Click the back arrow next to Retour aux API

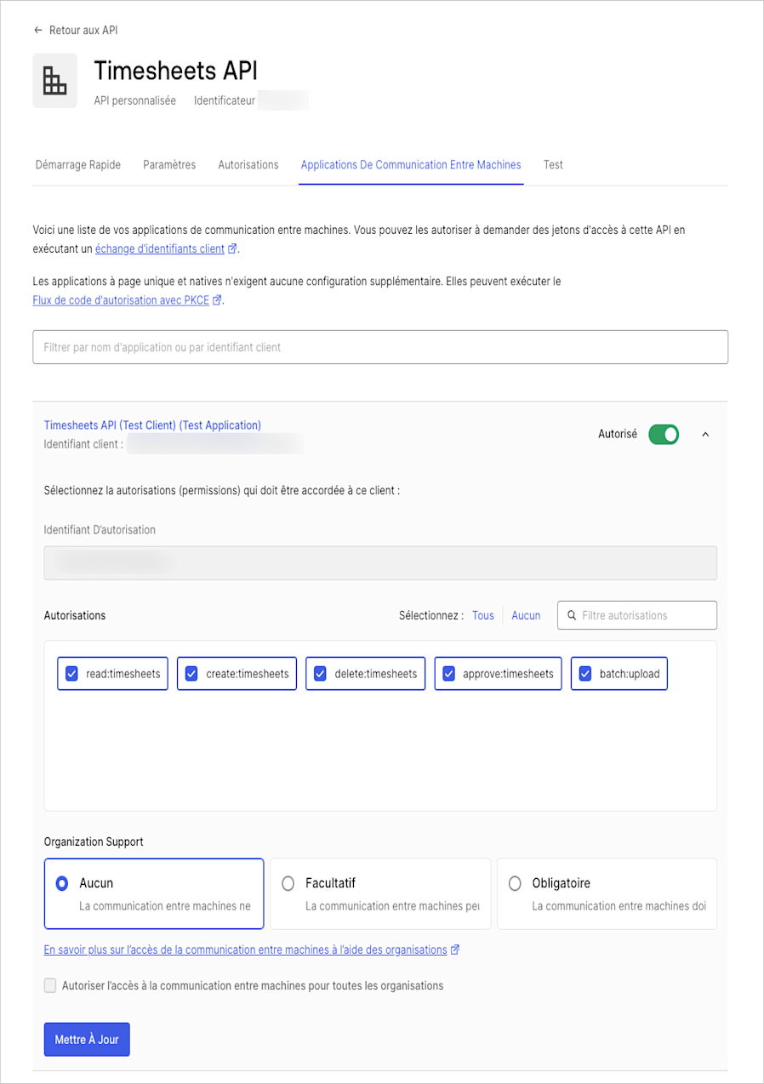pyautogui.click(x=37, y=30)
